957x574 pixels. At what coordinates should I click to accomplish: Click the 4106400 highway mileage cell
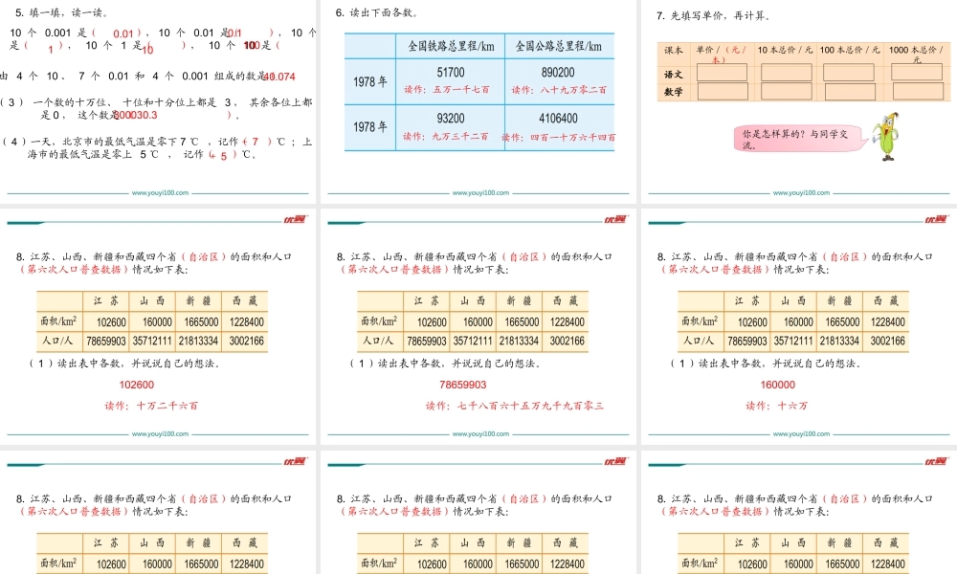[x=559, y=119]
